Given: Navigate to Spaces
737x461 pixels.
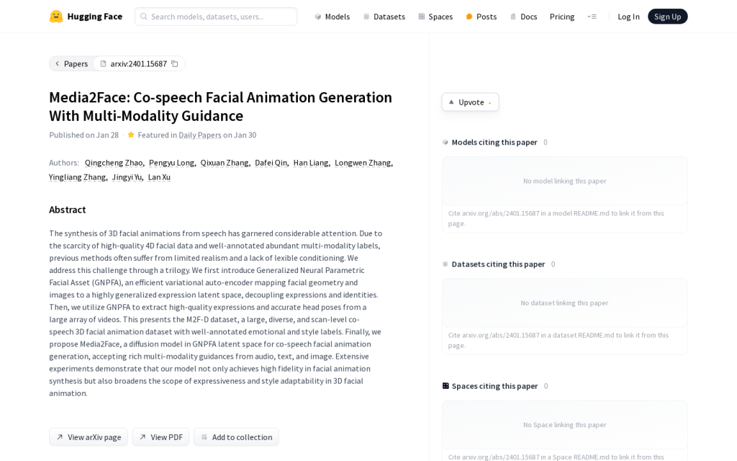Looking at the screenshot, I should tap(435, 17).
